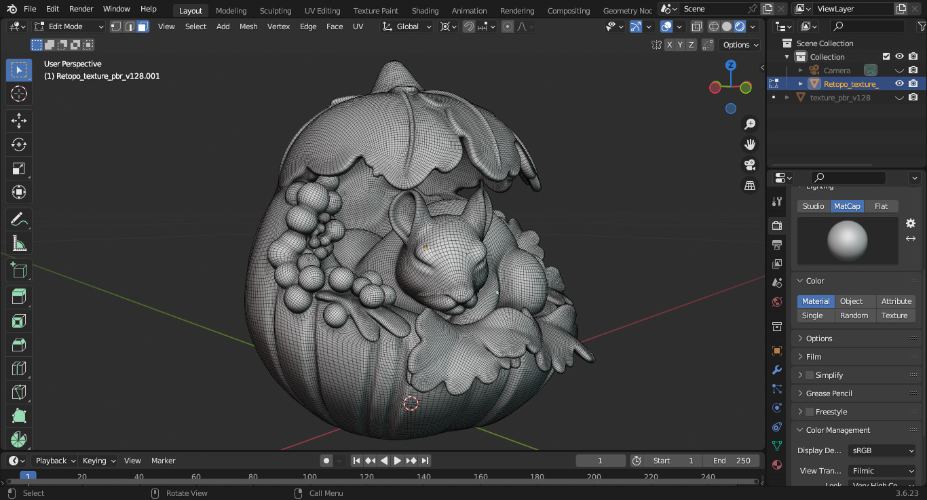The height and width of the screenshot is (500, 927).
Task: Click the outliner search field
Action: [x=867, y=26]
